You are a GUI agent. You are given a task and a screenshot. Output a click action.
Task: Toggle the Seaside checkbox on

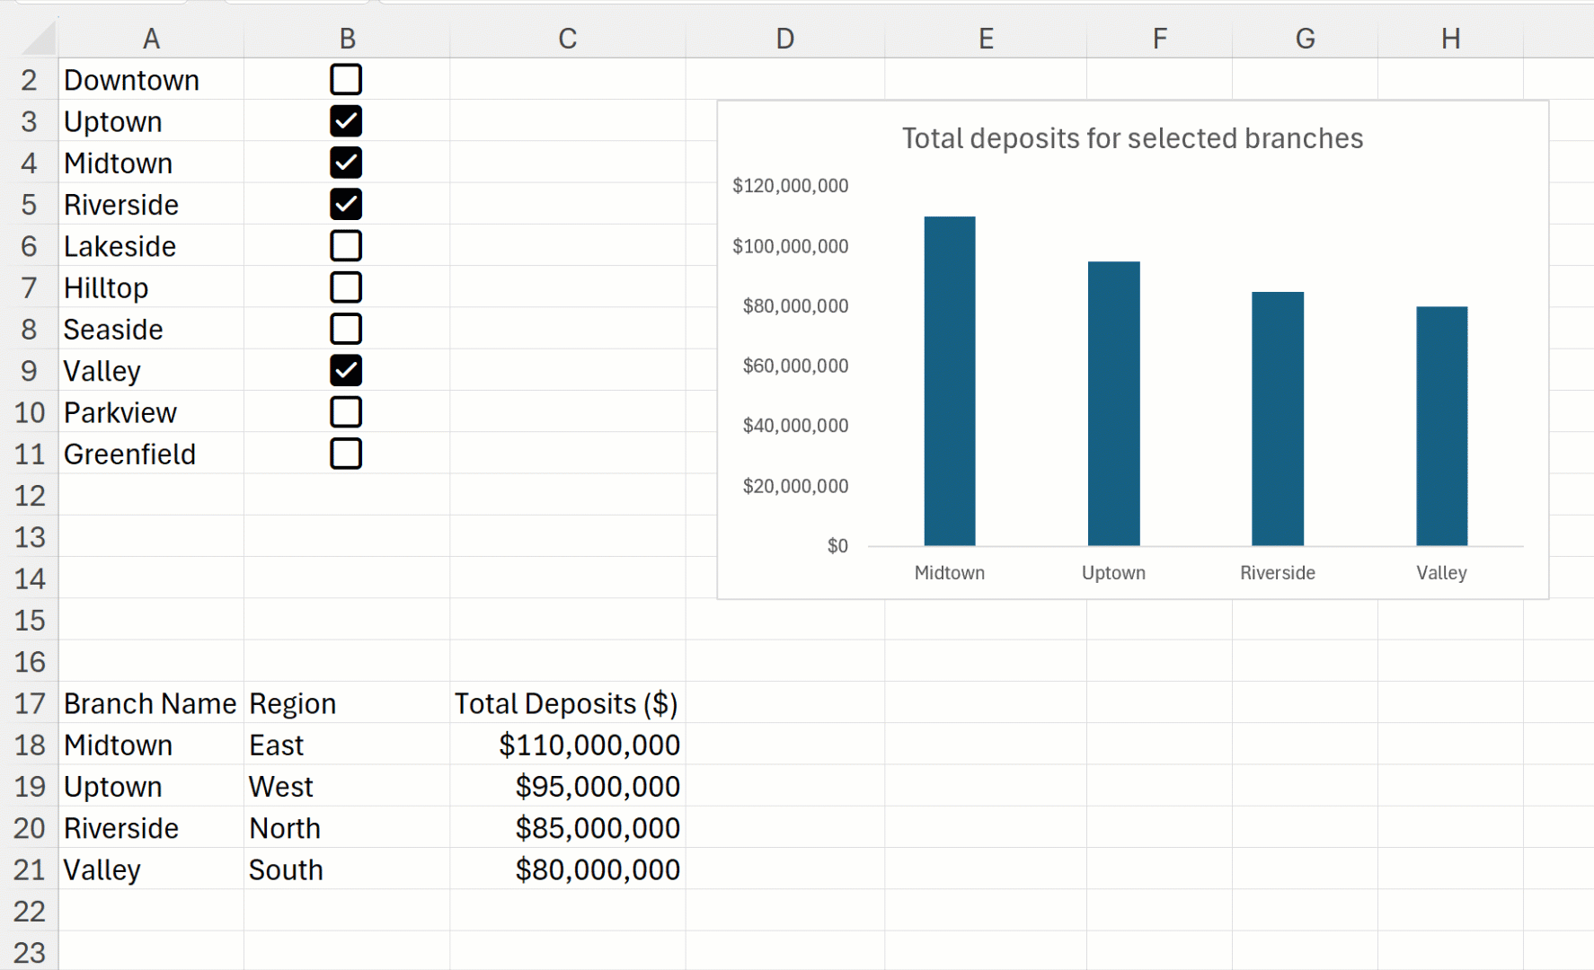click(346, 329)
